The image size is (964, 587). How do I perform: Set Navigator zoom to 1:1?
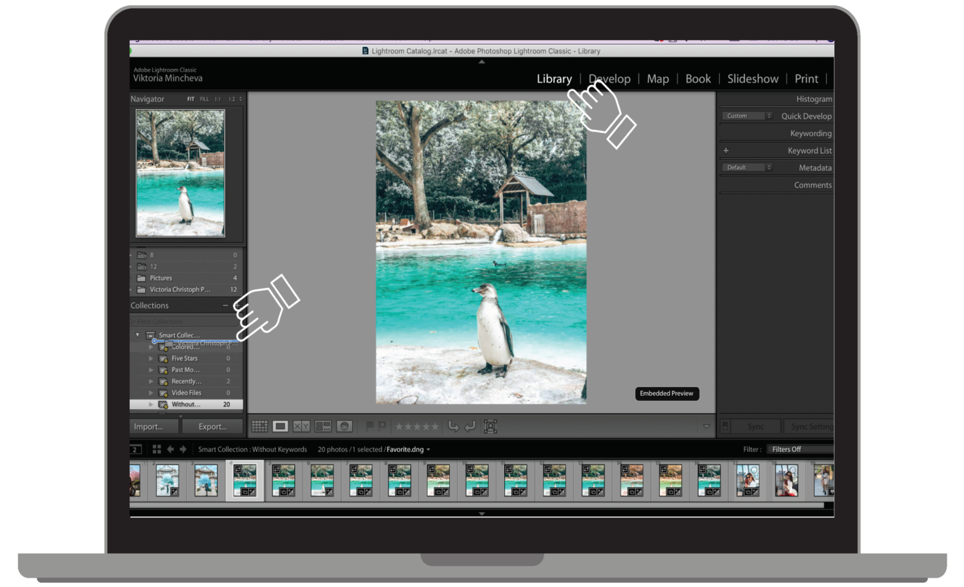(x=218, y=99)
